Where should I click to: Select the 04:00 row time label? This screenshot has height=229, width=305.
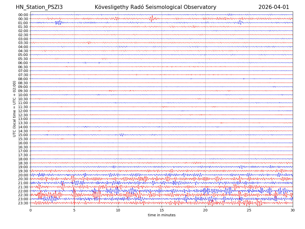[x=23, y=47]
